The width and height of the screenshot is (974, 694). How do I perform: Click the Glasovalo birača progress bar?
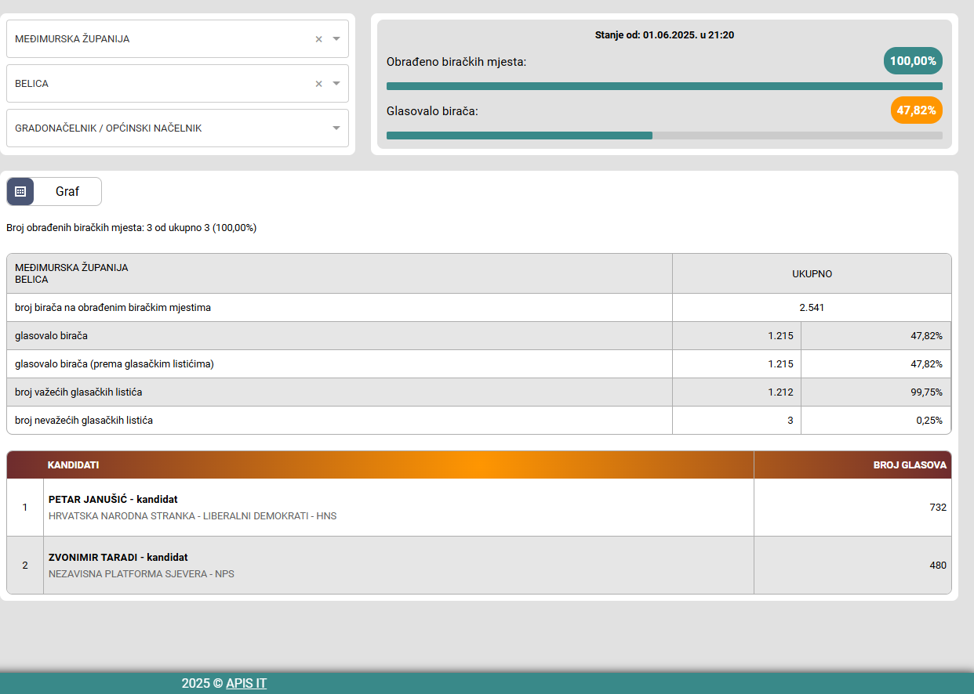[664, 136]
